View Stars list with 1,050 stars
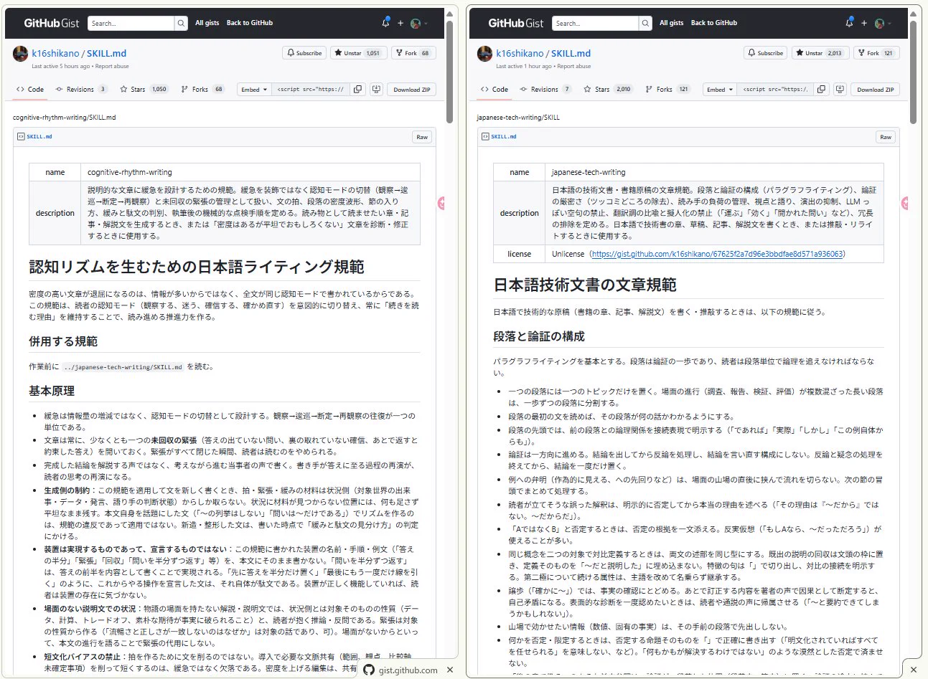The image size is (928, 679). (144, 90)
